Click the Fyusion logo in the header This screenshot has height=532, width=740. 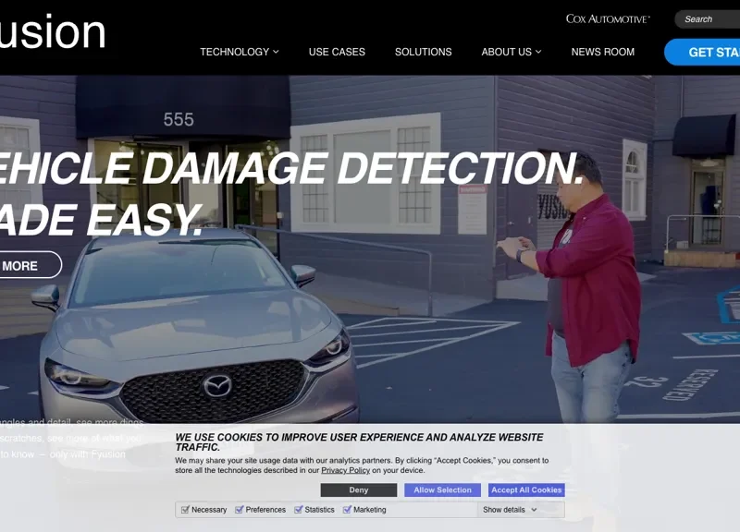coord(52,32)
